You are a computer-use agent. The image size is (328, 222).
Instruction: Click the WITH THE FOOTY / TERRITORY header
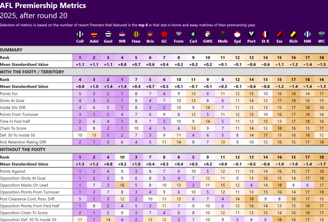tap(32, 72)
